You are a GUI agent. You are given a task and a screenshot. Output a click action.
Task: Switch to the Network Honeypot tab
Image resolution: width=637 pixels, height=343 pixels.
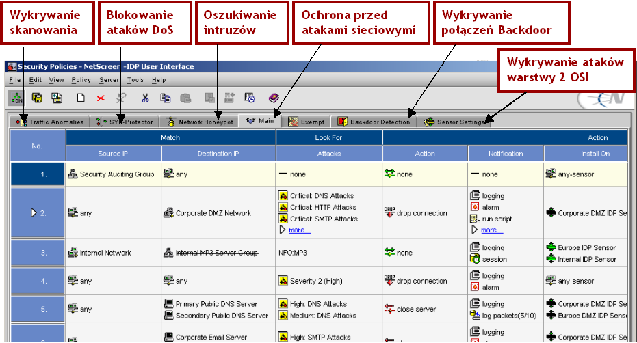coord(200,122)
